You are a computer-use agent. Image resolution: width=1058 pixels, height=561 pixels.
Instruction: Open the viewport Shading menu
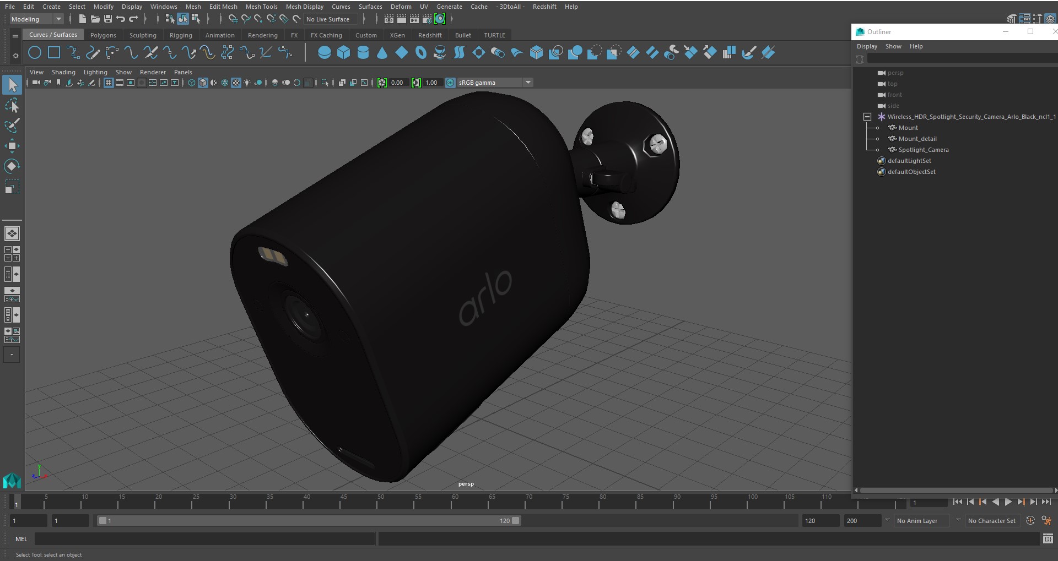63,72
